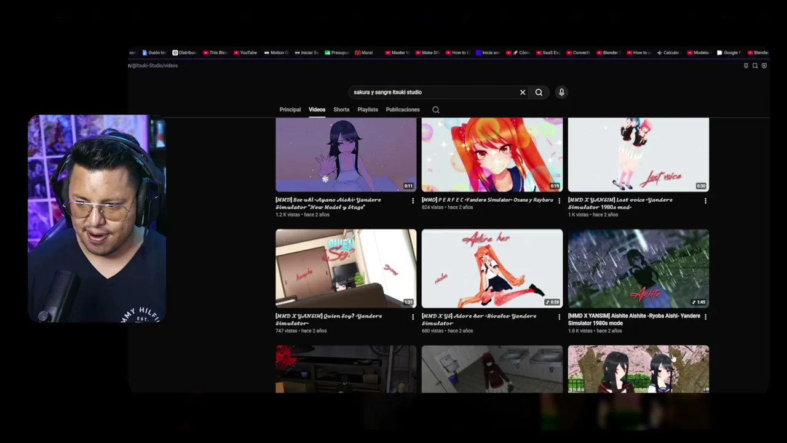Open options menu for Aishite Aishite video
787x443 pixels.
pyautogui.click(x=705, y=317)
